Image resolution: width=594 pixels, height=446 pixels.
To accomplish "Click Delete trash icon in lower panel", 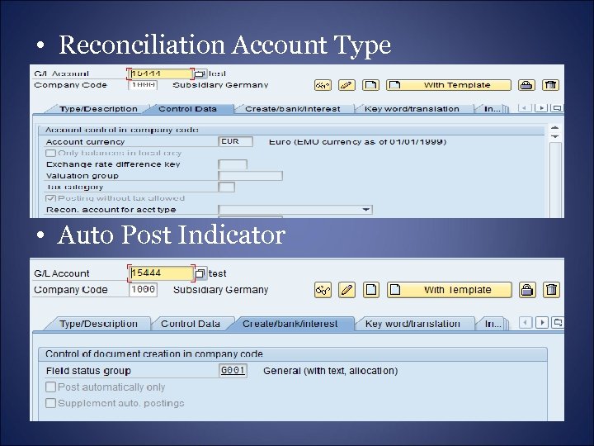I will 552,290.
